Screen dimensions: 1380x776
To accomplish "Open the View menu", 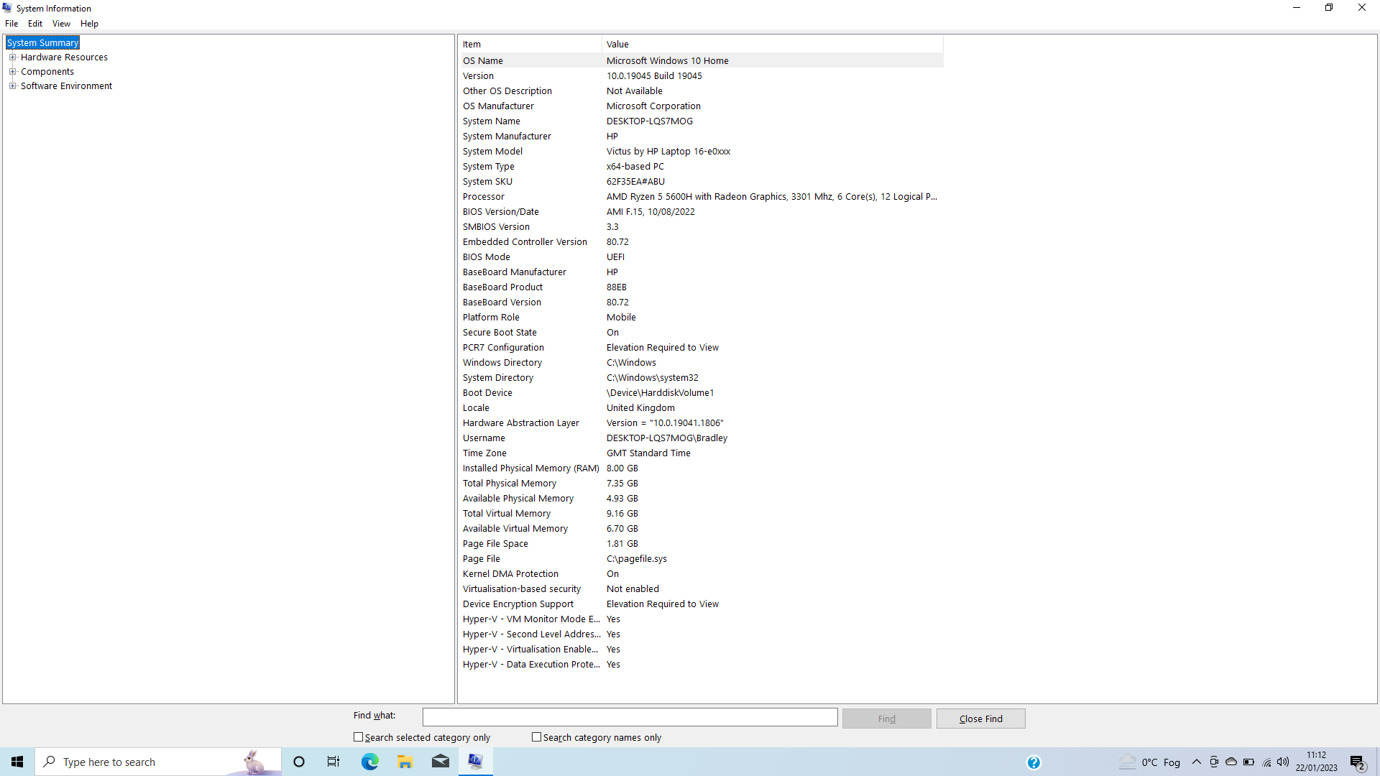I will tap(61, 24).
